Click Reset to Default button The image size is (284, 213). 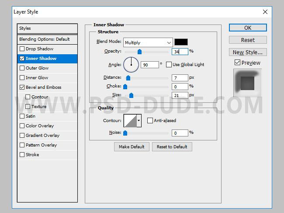[172, 147]
